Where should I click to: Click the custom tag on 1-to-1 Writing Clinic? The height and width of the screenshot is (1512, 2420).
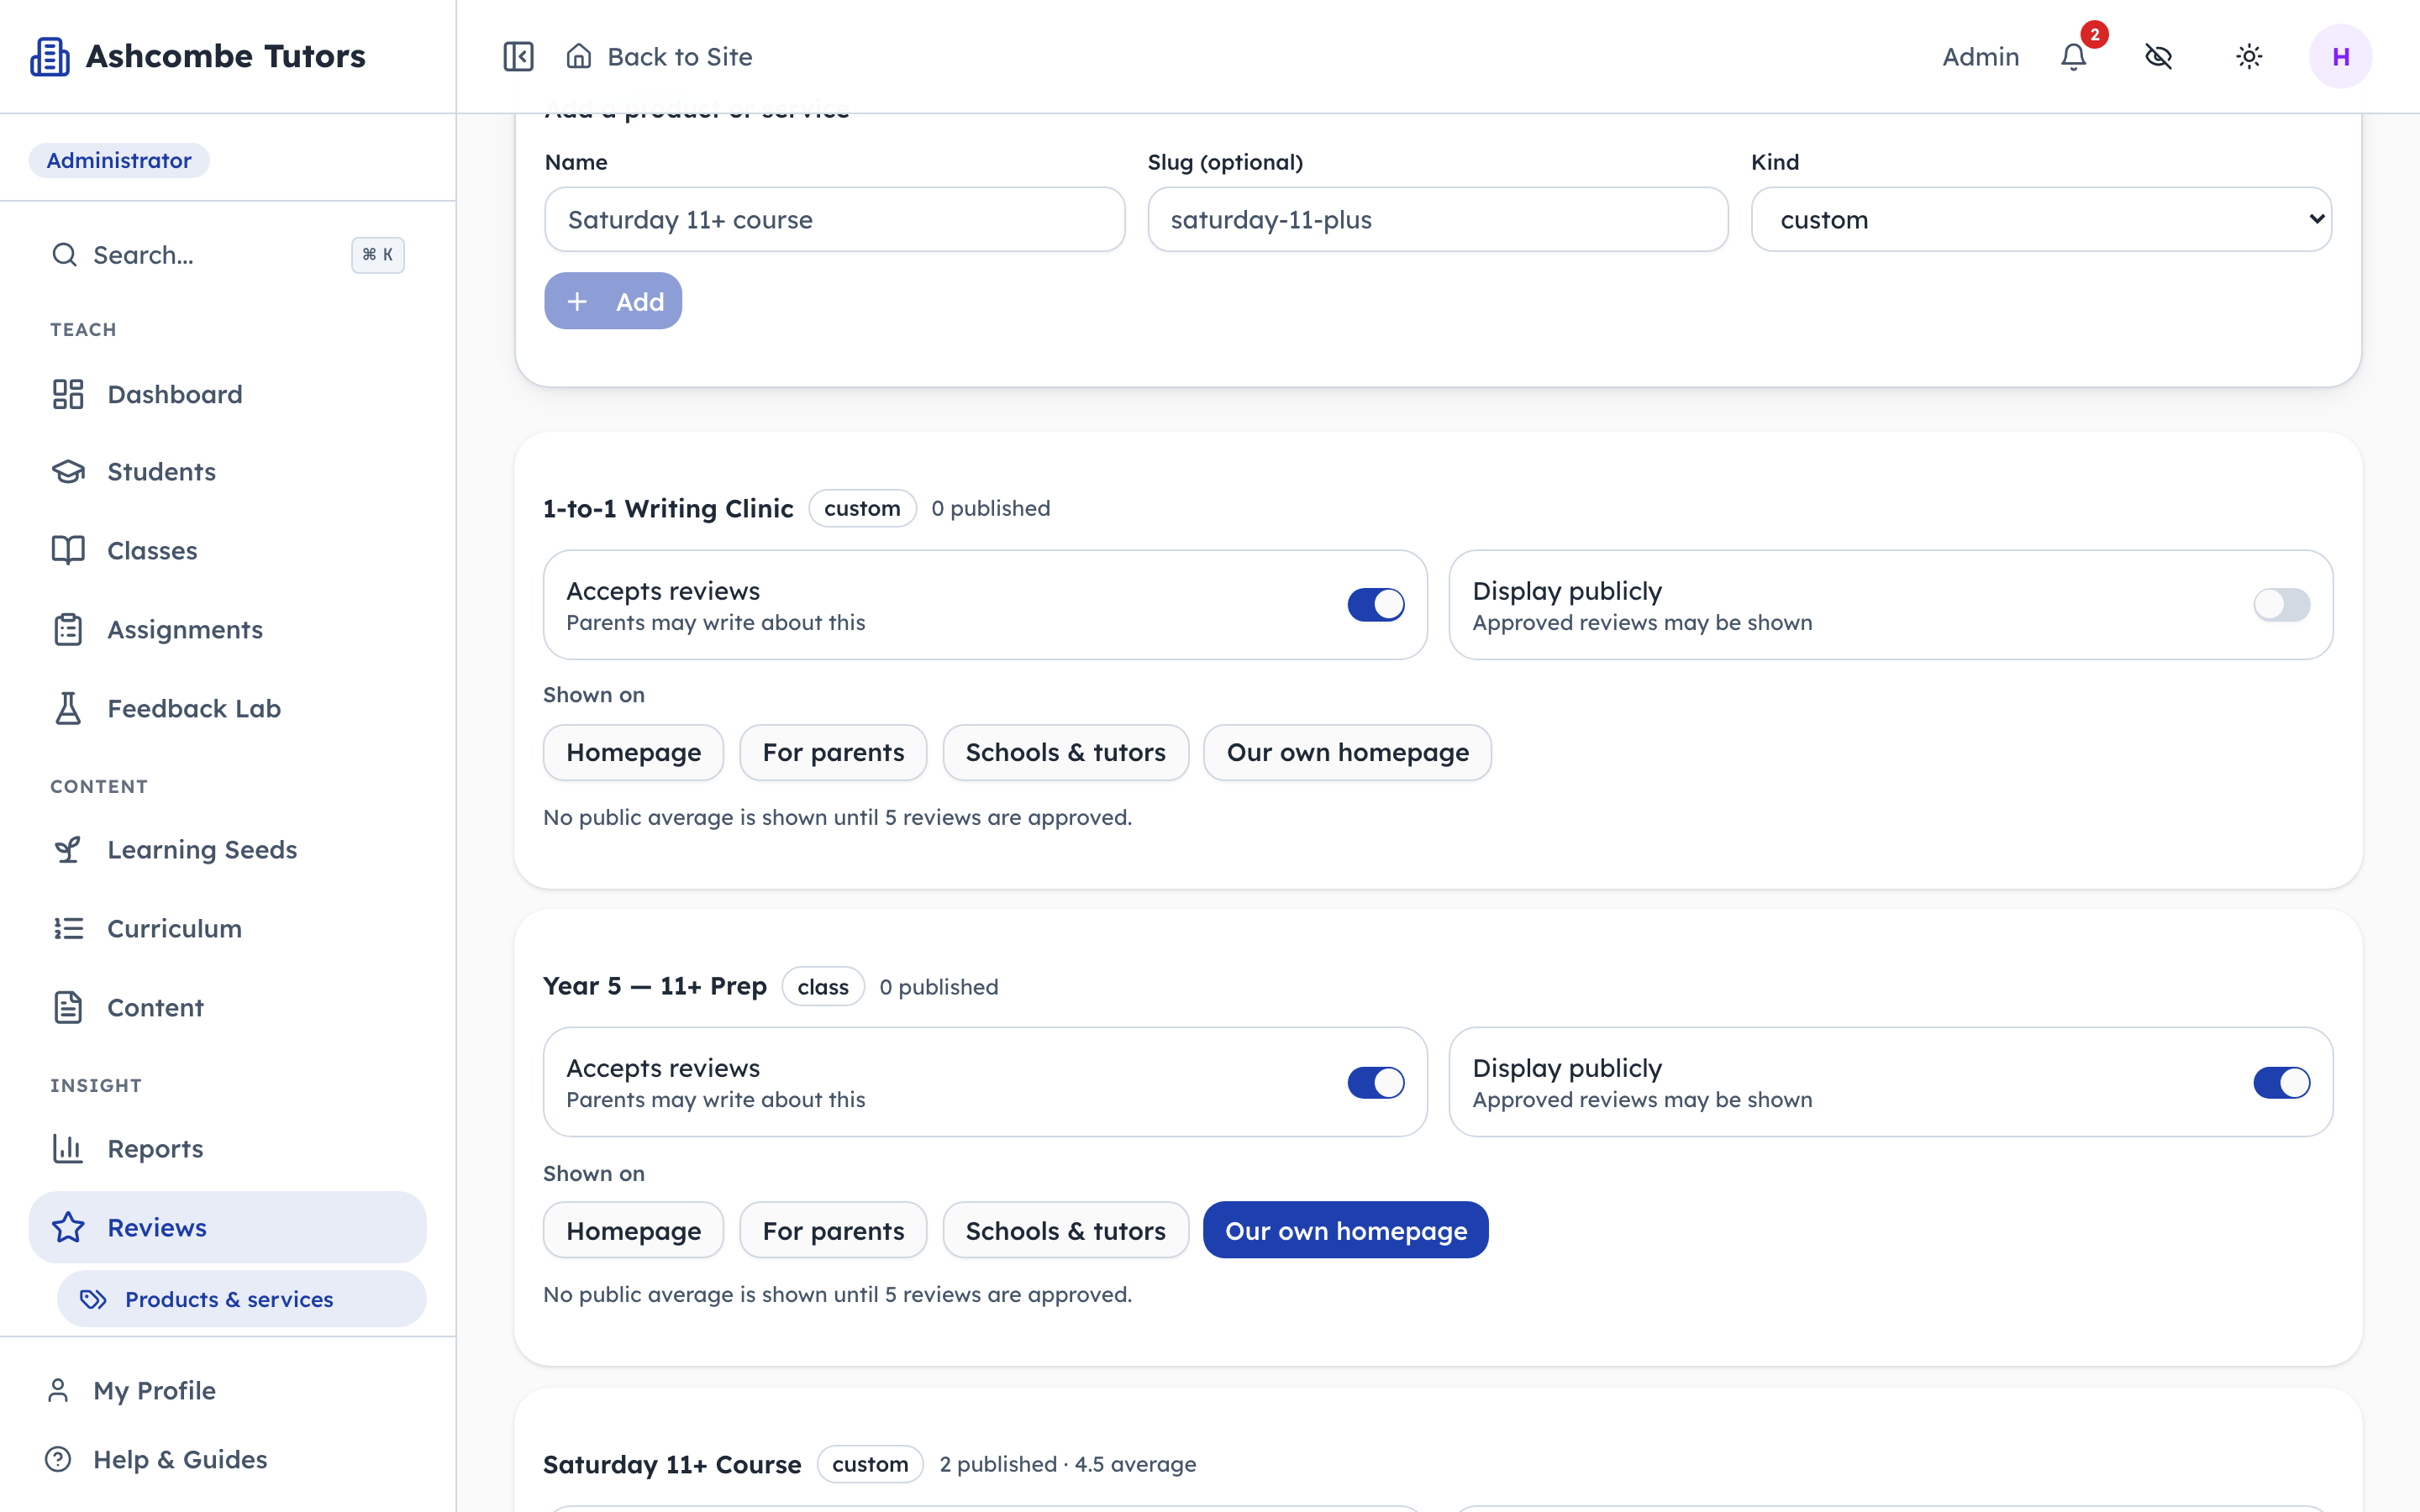click(x=862, y=508)
